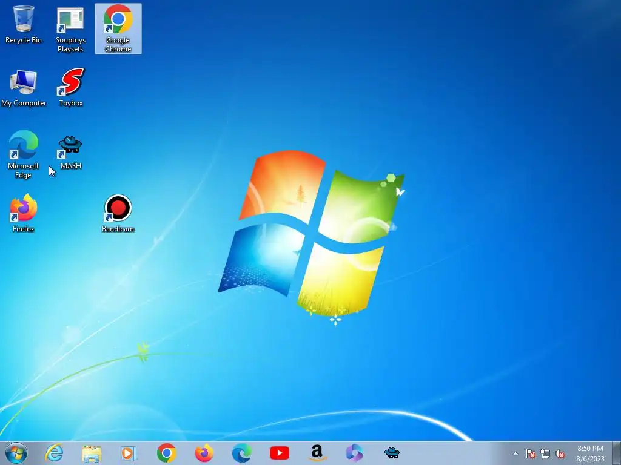The height and width of the screenshot is (465, 621).
Task: Launch MASH from the taskbar
Action: click(392, 452)
